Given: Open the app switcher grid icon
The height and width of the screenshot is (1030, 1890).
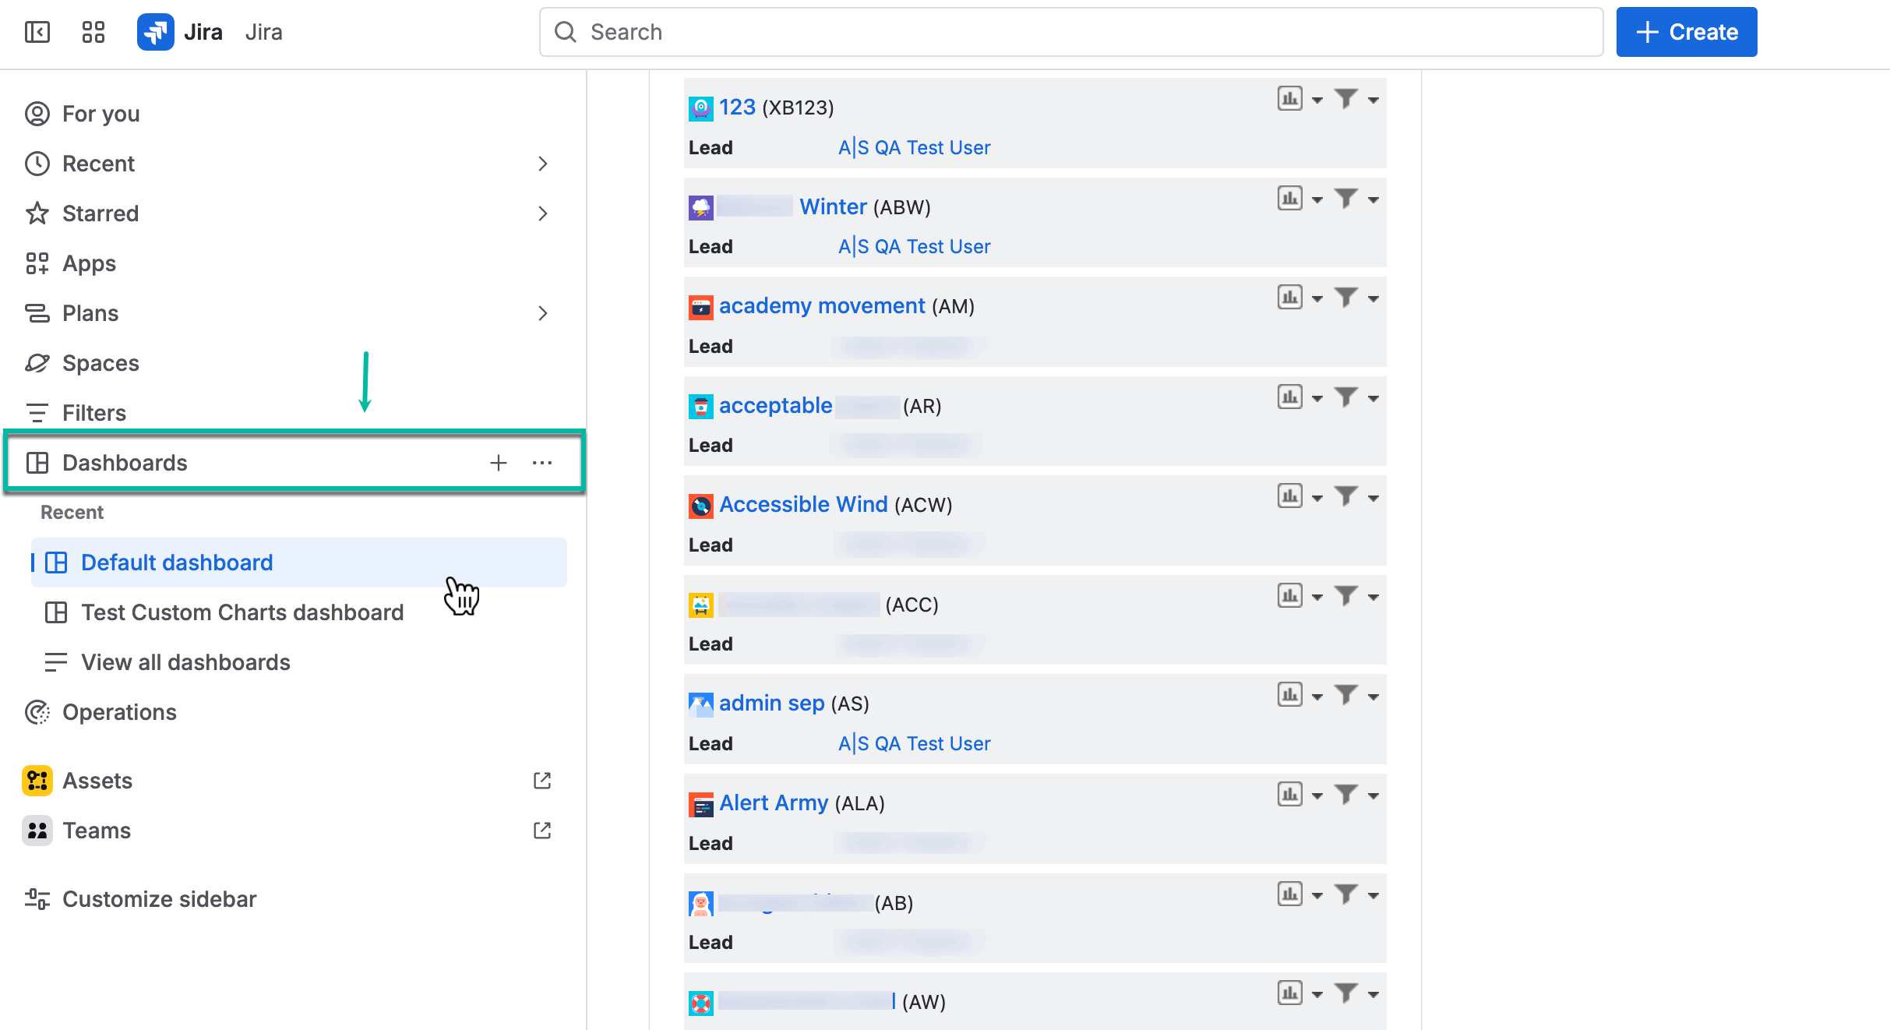Looking at the screenshot, I should [x=93, y=32].
